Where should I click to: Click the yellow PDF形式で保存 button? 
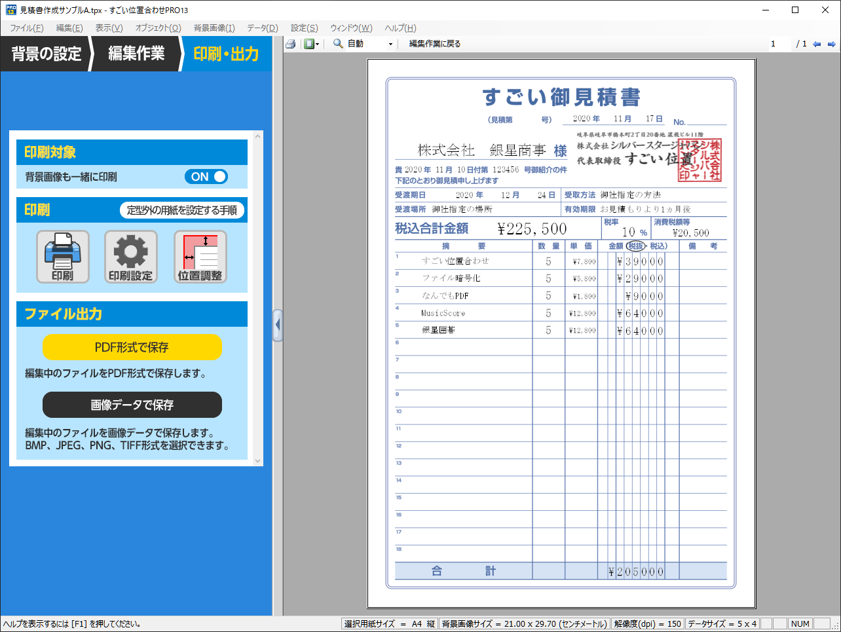pyautogui.click(x=132, y=347)
